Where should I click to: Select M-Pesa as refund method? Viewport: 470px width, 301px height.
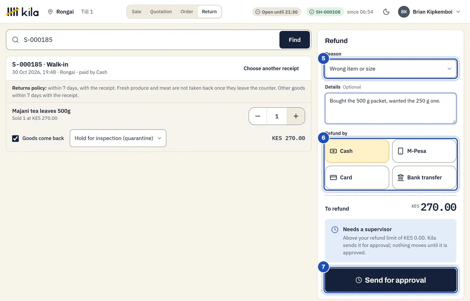[424, 151]
